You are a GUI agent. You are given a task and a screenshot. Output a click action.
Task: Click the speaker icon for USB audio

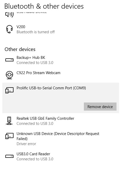9,14
